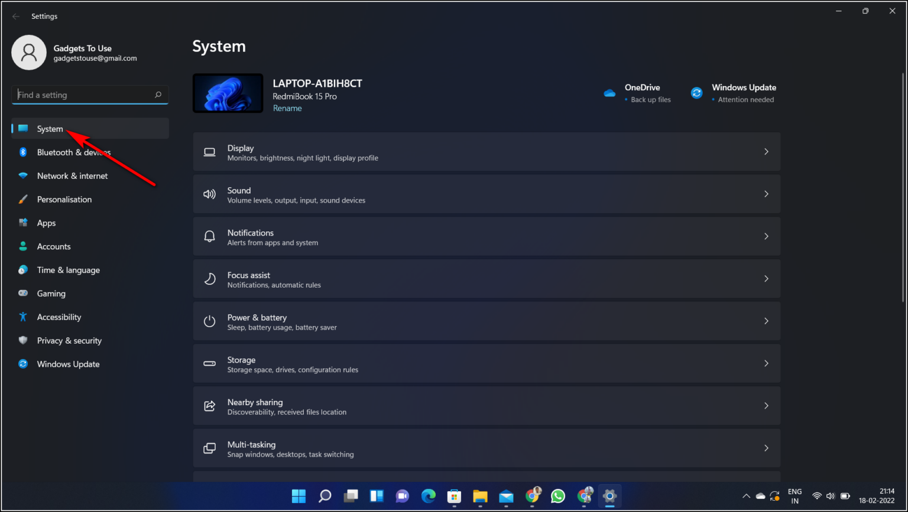Viewport: 908px width, 512px height.
Task: Open the Storage settings section
Action: [x=486, y=363]
